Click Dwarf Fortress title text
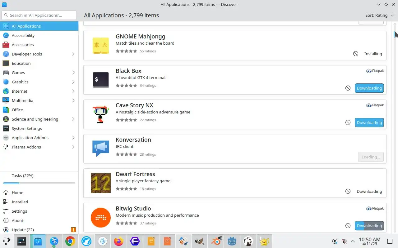The width and height of the screenshot is (398, 248). point(135,174)
